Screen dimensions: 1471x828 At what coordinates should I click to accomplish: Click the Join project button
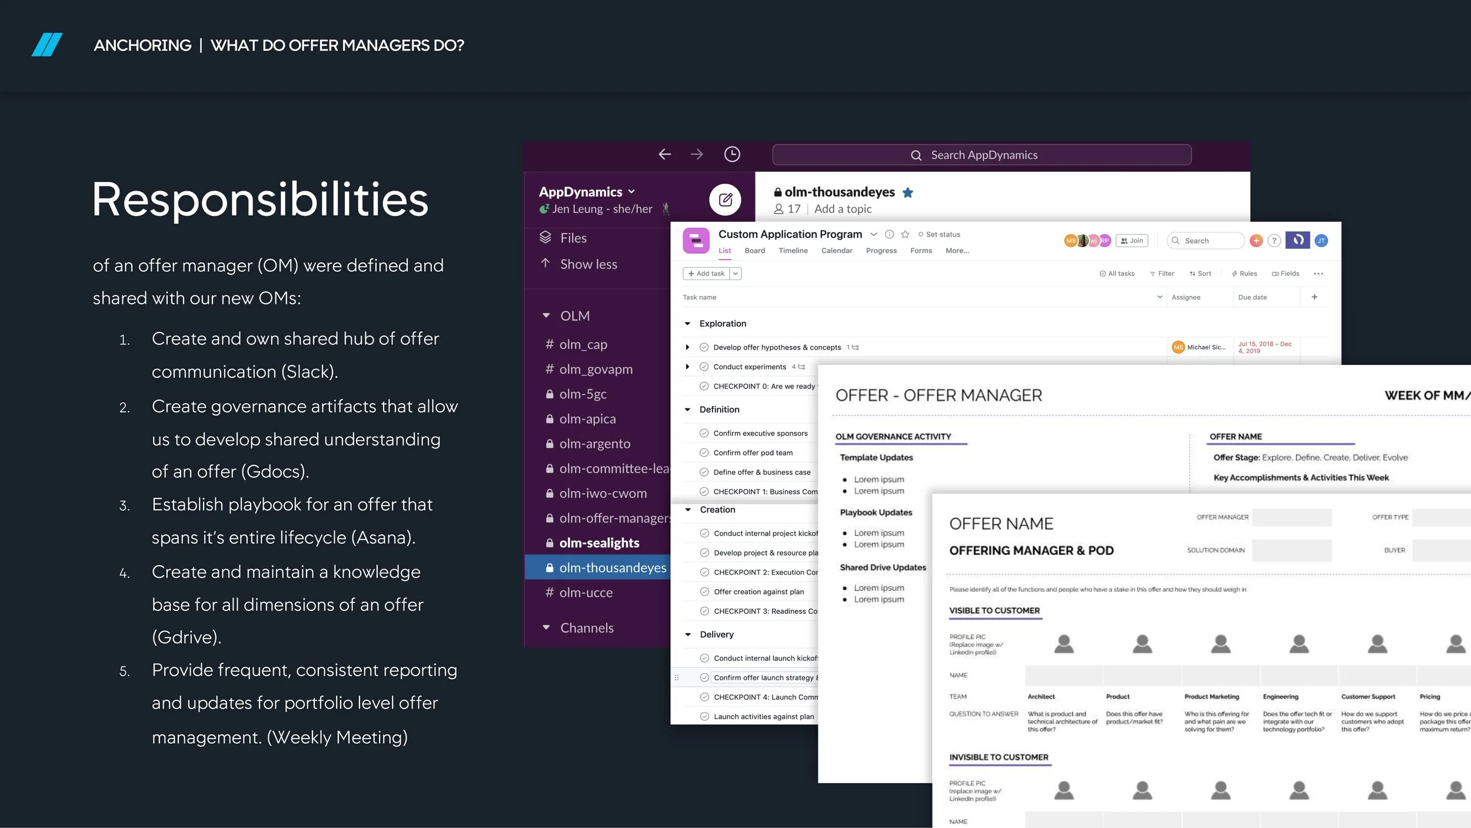tap(1131, 241)
